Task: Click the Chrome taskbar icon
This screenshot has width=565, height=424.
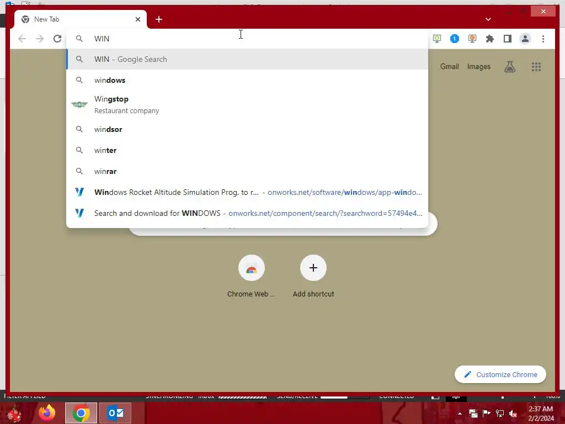Action: 81,413
